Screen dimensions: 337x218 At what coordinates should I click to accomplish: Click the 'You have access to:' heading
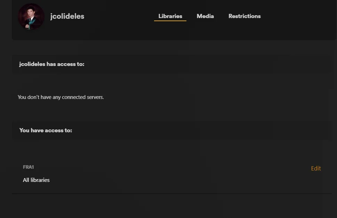click(x=46, y=131)
